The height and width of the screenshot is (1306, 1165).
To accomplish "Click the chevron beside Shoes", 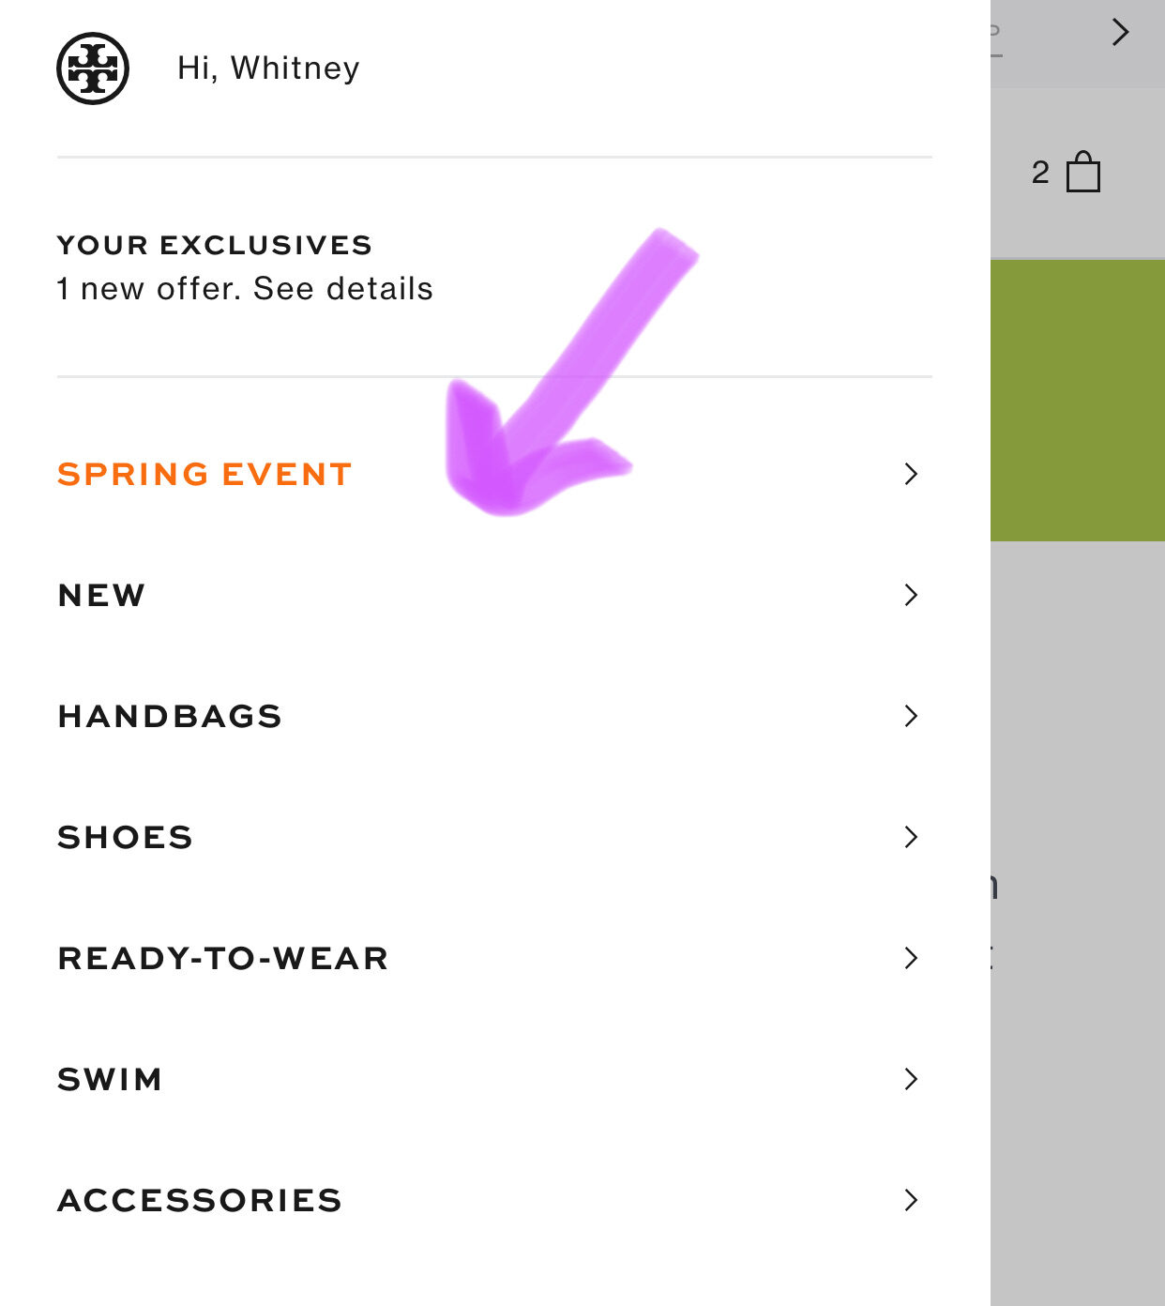I will [911, 837].
